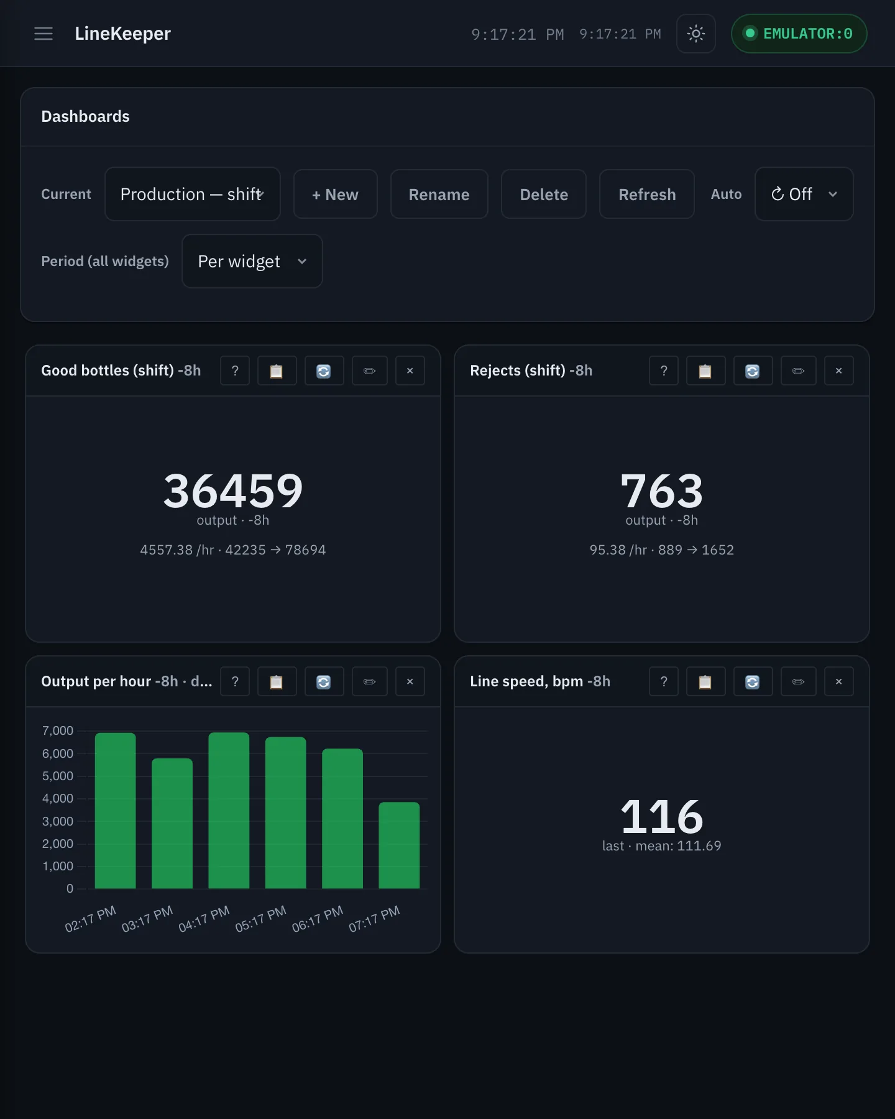
Task: Click the 763 rejects value
Action: (x=662, y=491)
